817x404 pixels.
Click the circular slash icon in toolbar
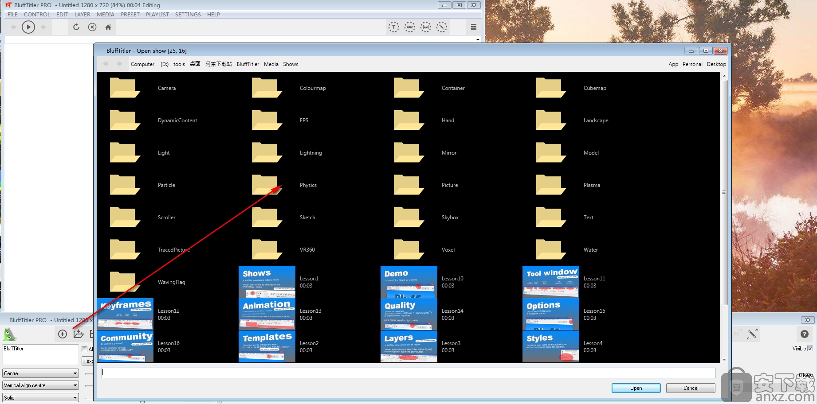click(x=442, y=27)
